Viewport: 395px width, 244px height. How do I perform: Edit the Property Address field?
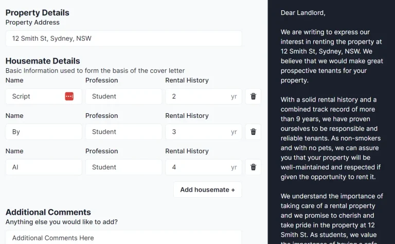tap(123, 38)
